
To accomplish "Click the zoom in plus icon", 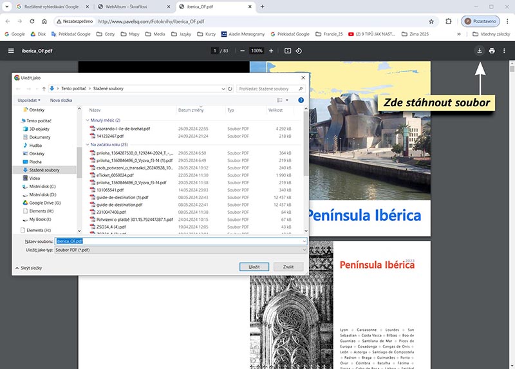I will 272,51.
